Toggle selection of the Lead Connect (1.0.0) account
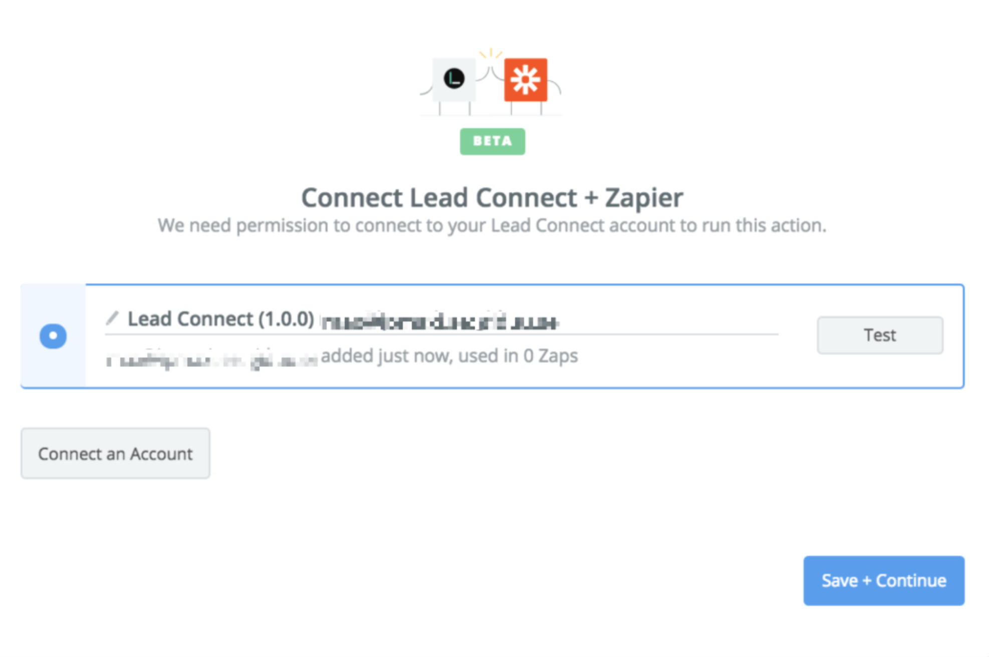 (53, 336)
